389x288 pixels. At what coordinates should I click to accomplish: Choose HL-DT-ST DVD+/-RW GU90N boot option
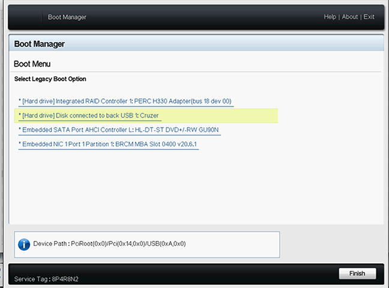click(119, 130)
